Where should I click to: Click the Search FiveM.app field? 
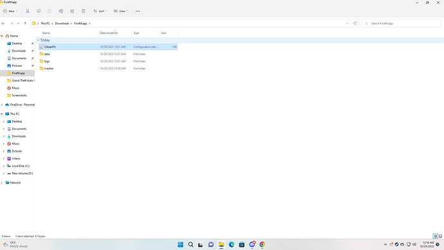tap(402, 24)
